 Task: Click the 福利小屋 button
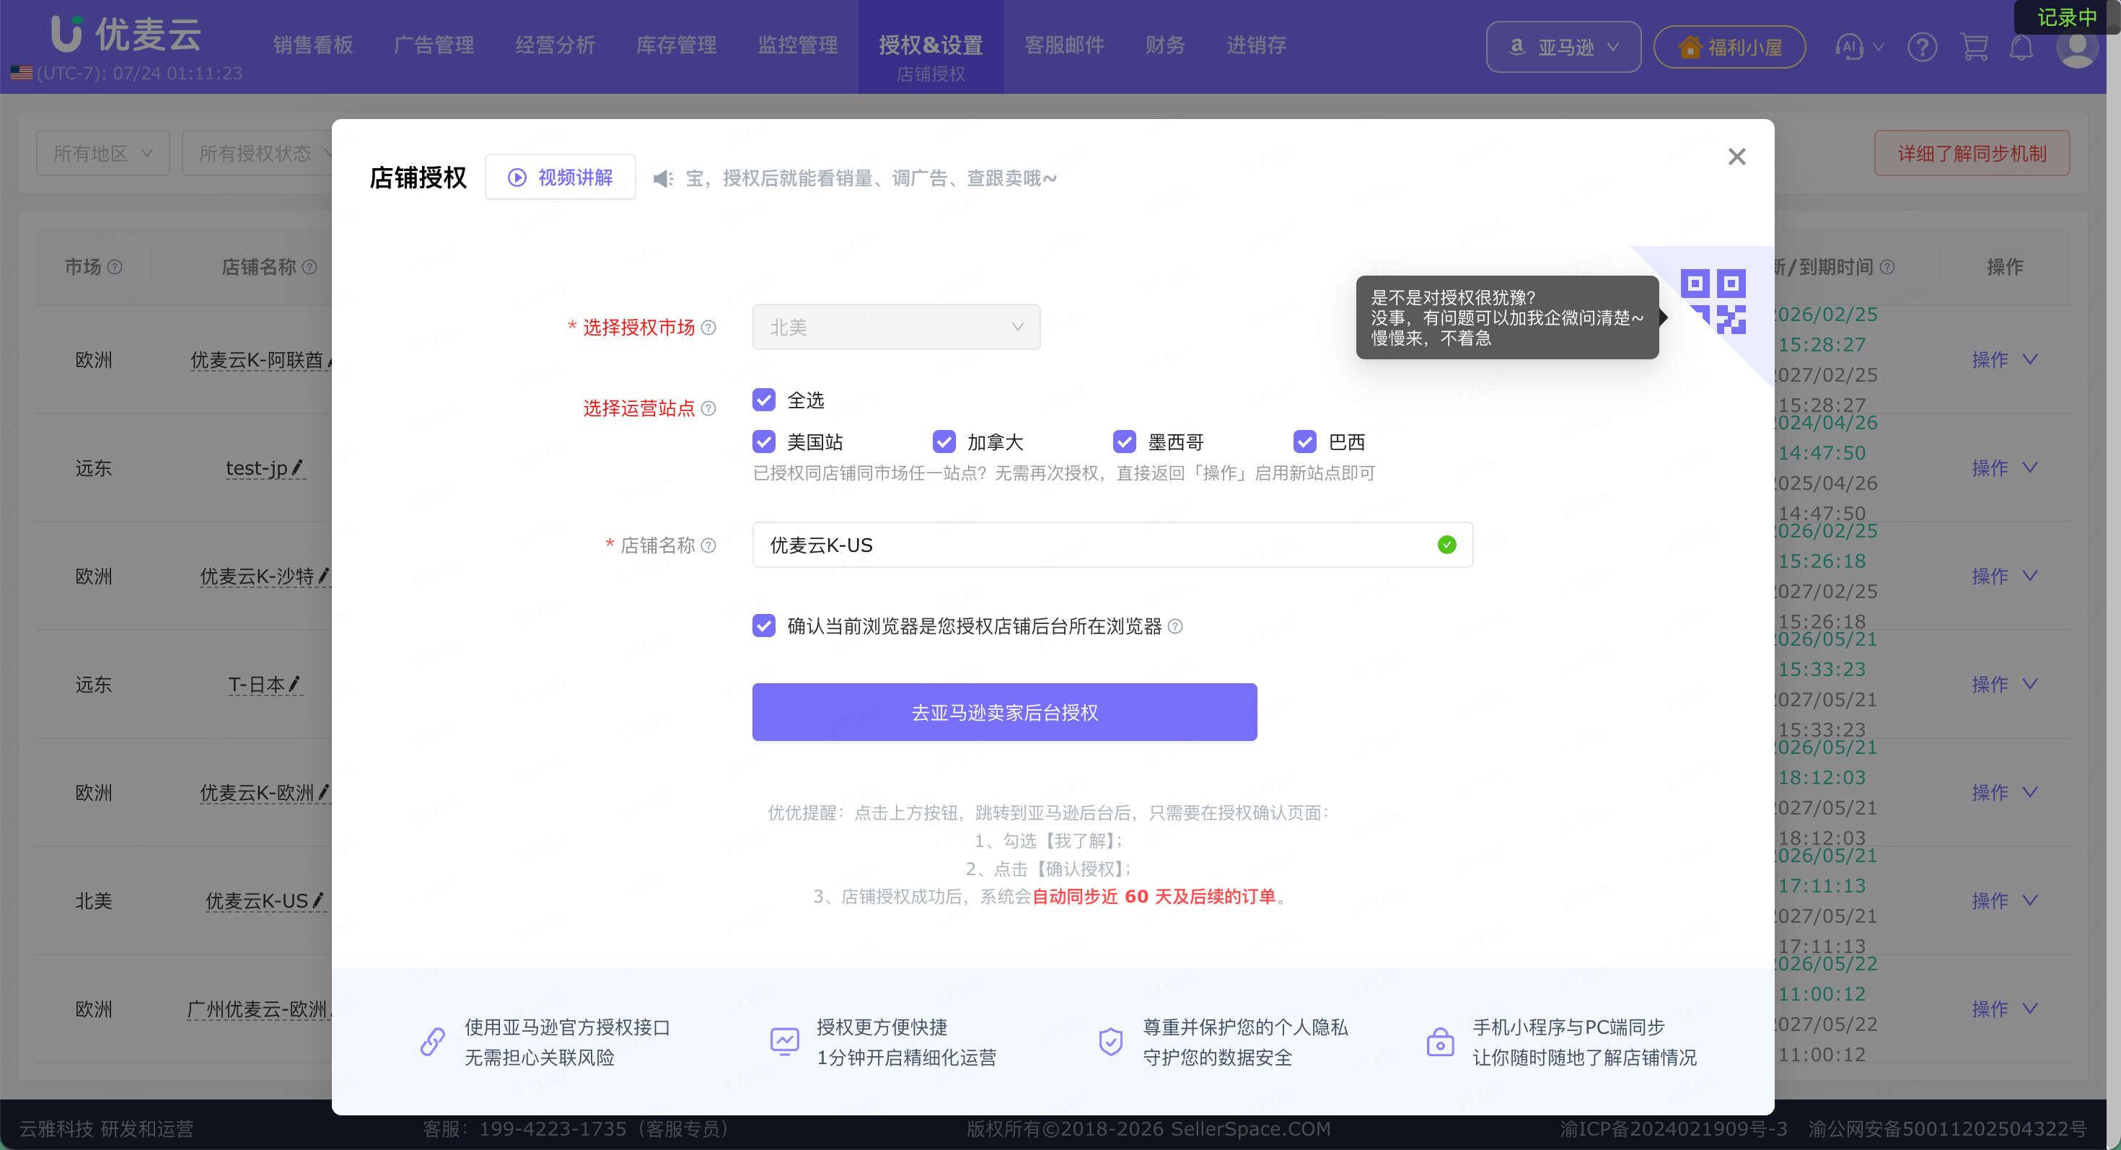pyautogui.click(x=1729, y=47)
